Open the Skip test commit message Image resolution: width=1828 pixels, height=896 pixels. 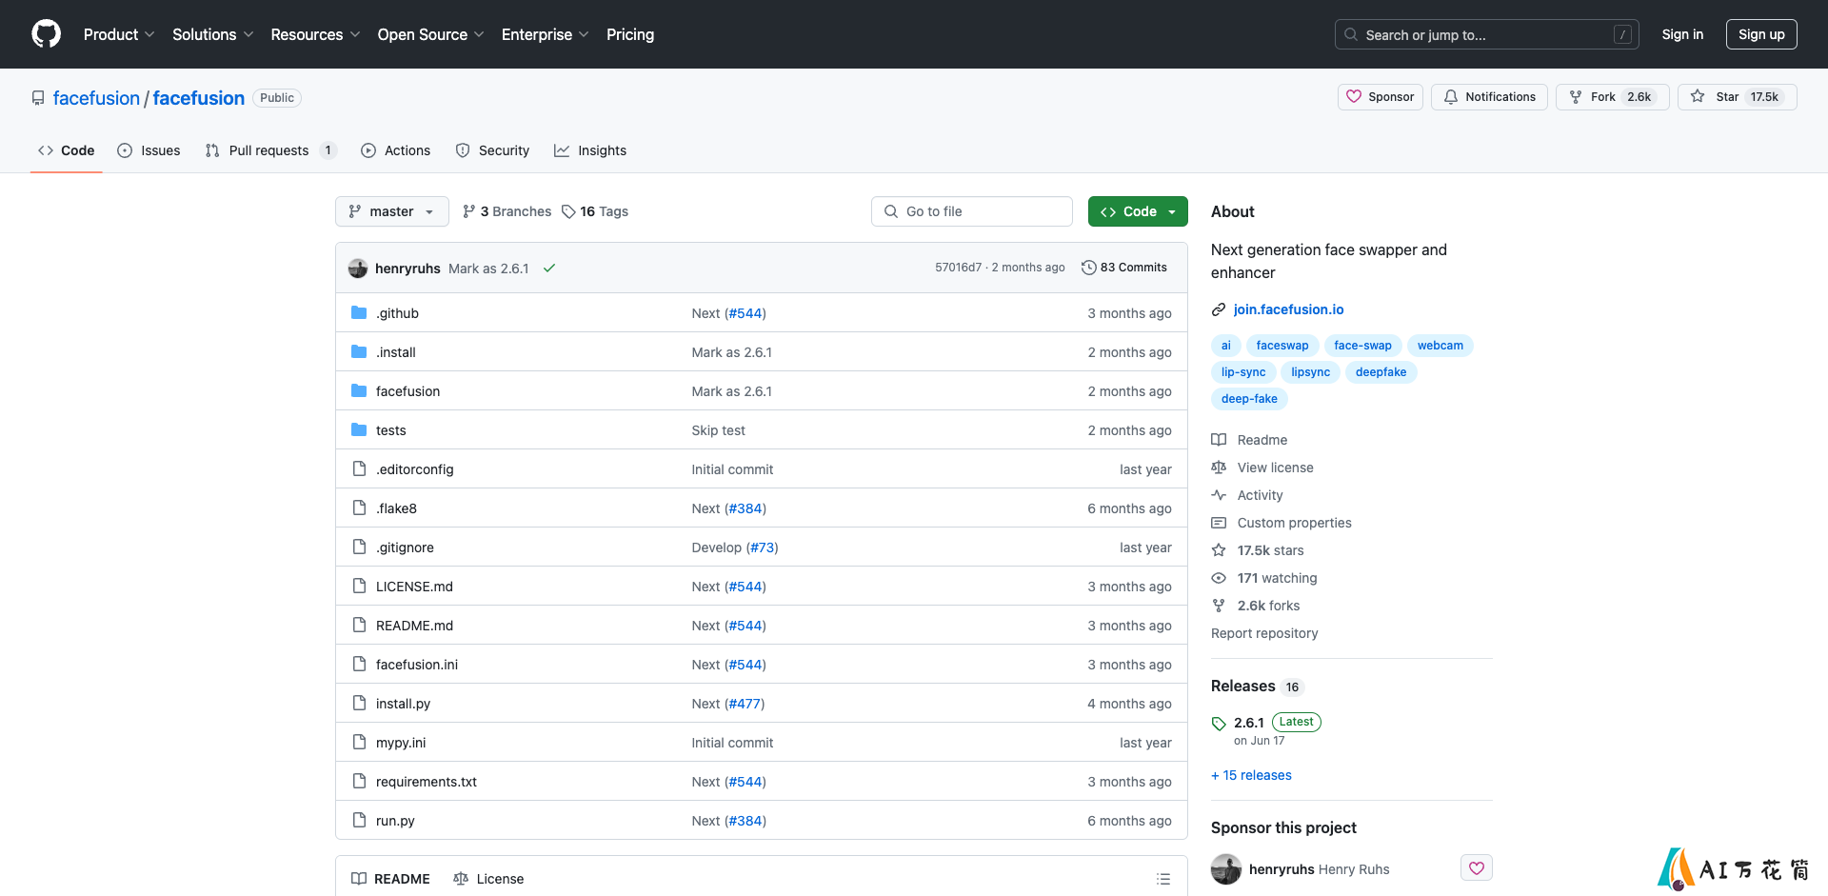718,430
